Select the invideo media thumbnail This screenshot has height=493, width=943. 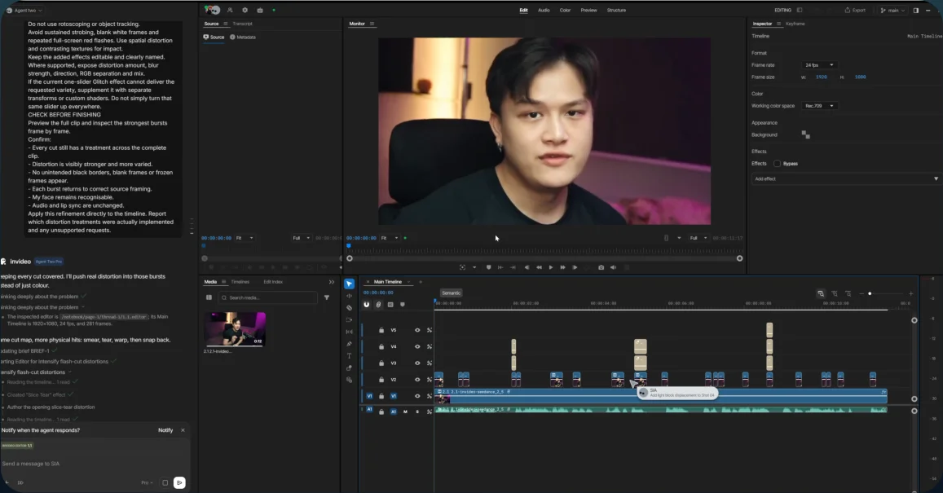click(x=236, y=329)
